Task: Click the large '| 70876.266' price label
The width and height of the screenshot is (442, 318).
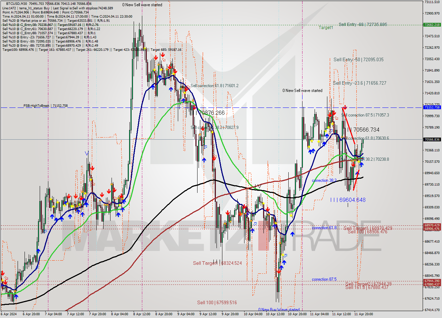Action: pyautogui.click(x=210, y=113)
